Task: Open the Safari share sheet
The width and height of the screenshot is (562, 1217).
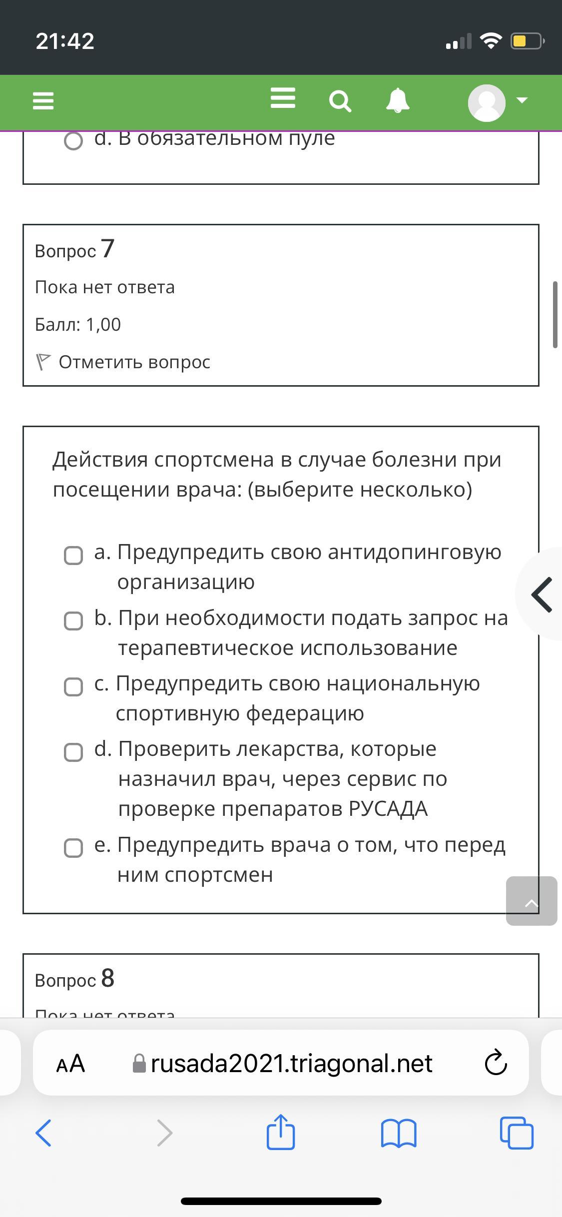Action: click(x=281, y=1133)
